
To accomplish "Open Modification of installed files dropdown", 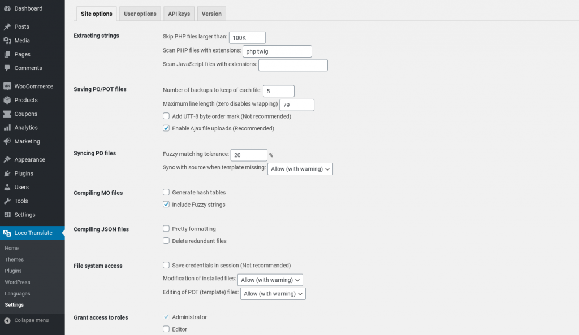I will coord(270,280).
